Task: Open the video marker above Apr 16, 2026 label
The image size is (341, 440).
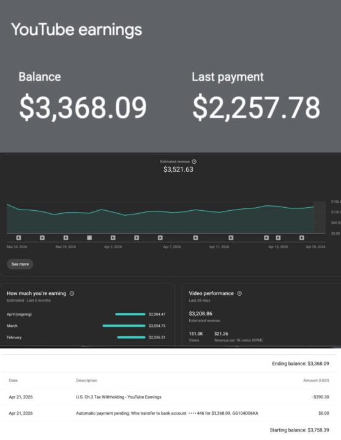Action: pos(278,238)
